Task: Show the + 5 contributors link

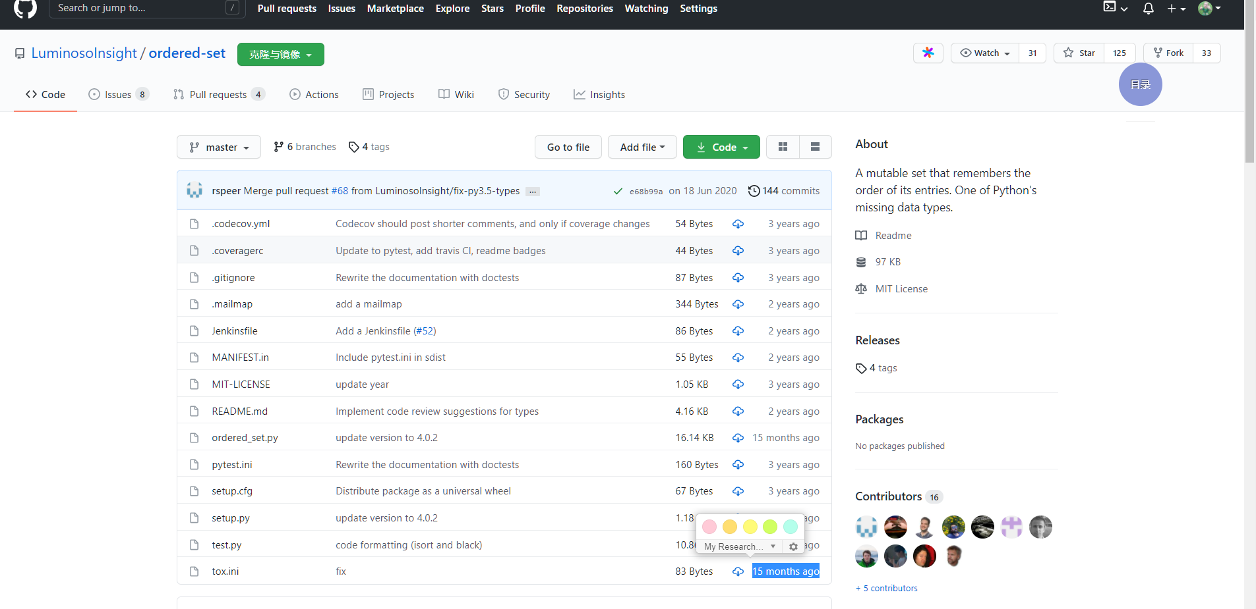Action: [x=886, y=589]
